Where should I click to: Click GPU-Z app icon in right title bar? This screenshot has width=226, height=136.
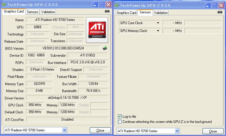[116, 5]
